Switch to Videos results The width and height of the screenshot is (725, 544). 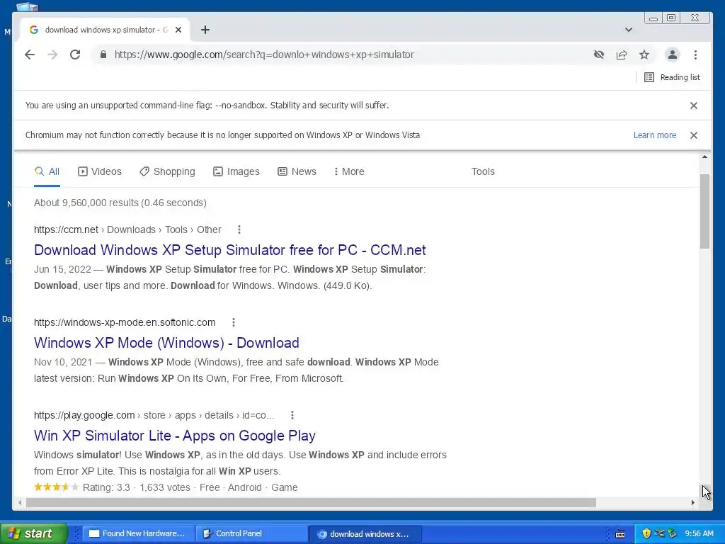(x=100, y=171)
